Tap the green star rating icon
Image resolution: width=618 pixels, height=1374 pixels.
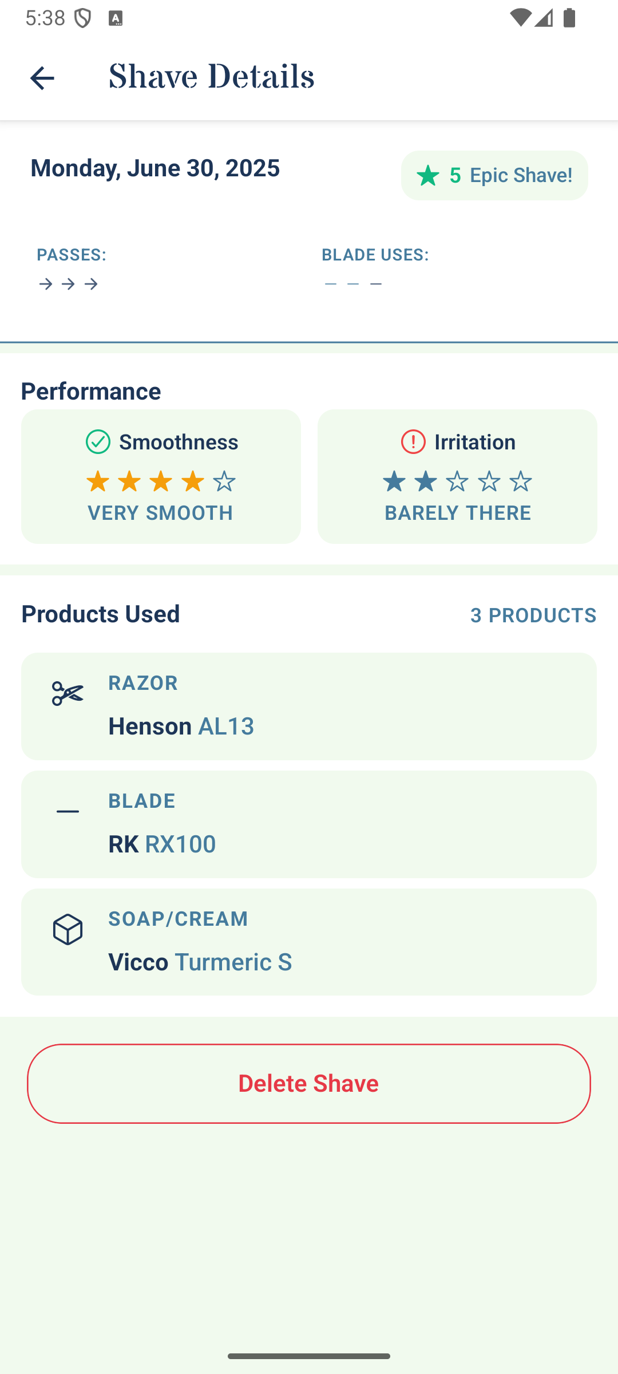click(x=428, y=176)
